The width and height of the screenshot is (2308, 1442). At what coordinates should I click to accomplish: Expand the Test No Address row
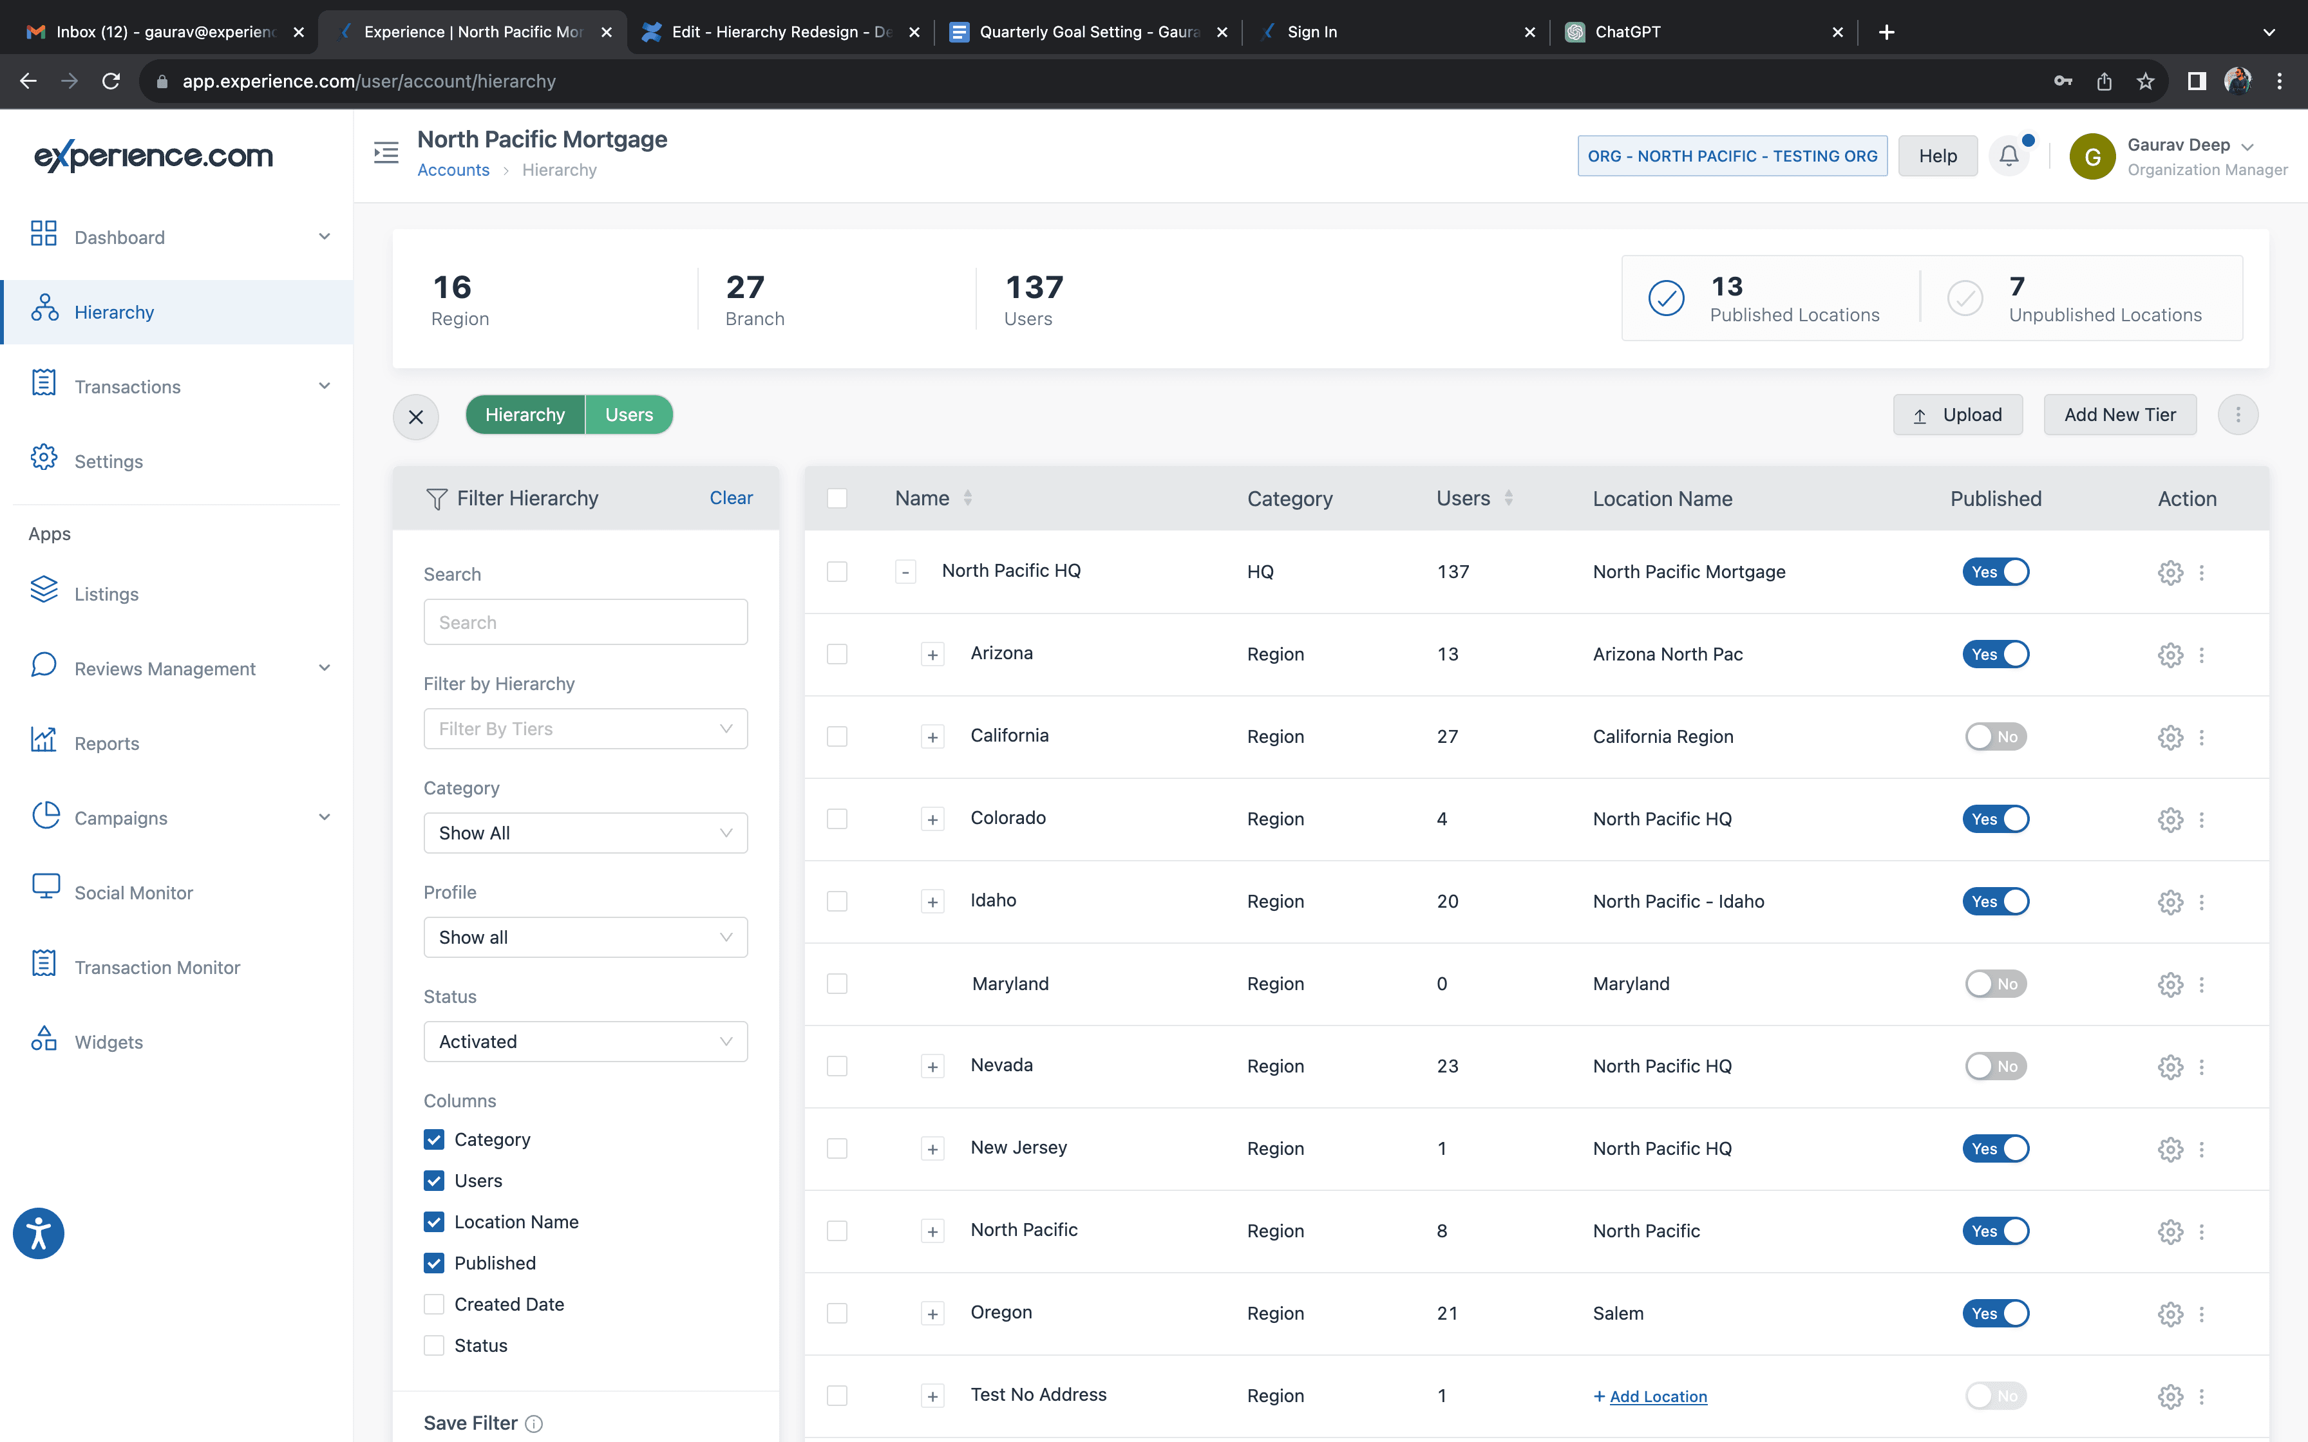tap(932, 1397)
